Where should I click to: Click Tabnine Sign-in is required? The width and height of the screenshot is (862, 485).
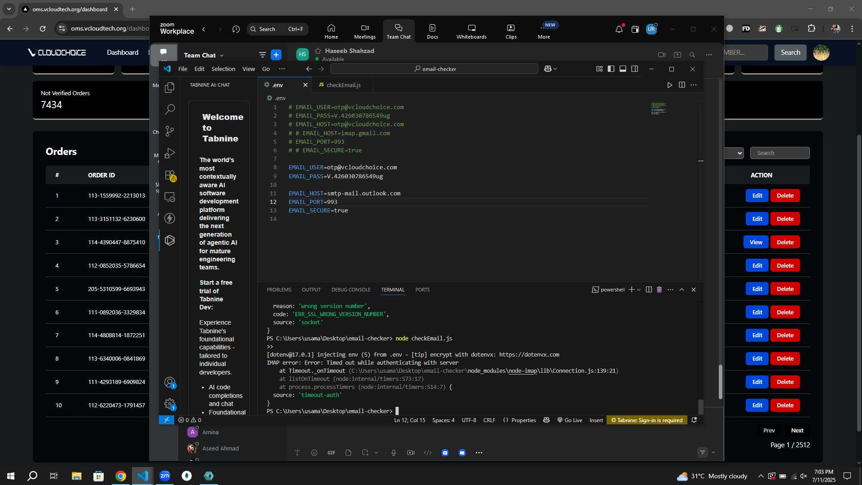click(646, 420)
